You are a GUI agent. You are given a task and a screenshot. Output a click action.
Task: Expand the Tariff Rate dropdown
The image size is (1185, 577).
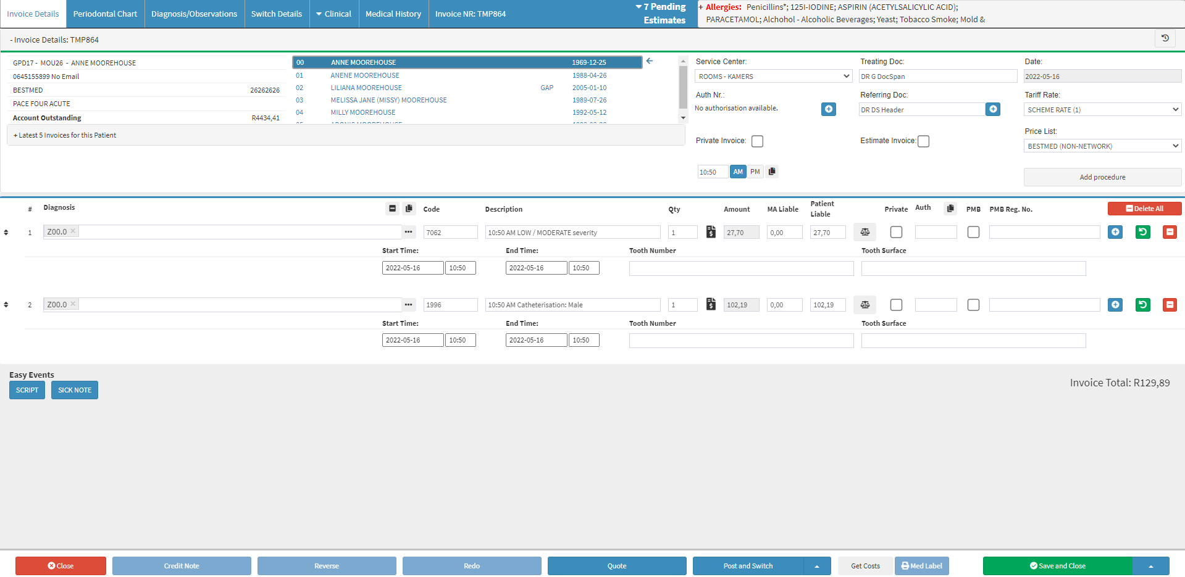[x=1102, y=110]
